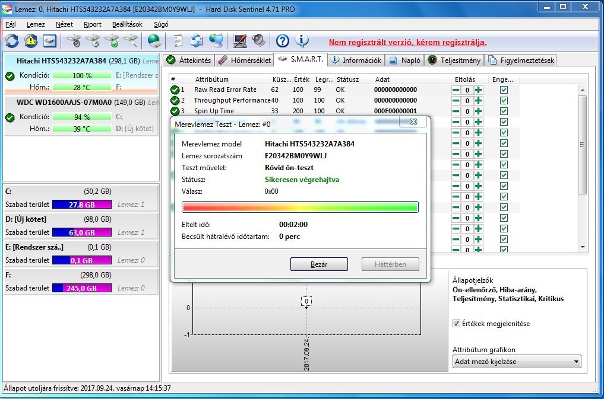
Task: Switch to the Áttekintés tab
Action: click(x=189, y=60)
